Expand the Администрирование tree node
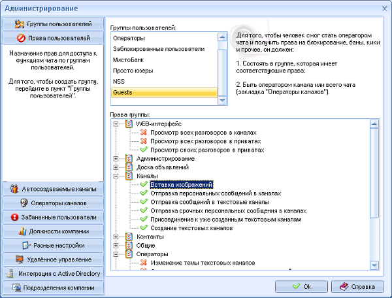The height and width of the screenshot is (298, 392). (x=117, y=159)
